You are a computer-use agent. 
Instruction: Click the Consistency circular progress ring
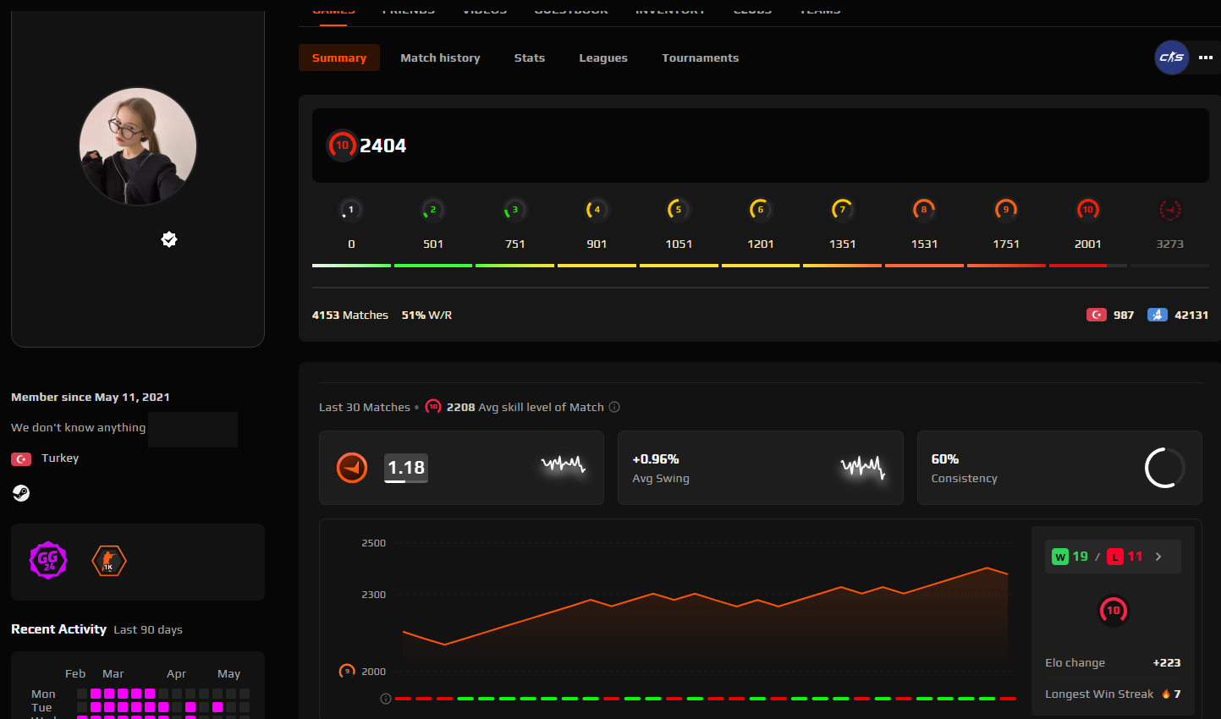(x=1165, y=468)
